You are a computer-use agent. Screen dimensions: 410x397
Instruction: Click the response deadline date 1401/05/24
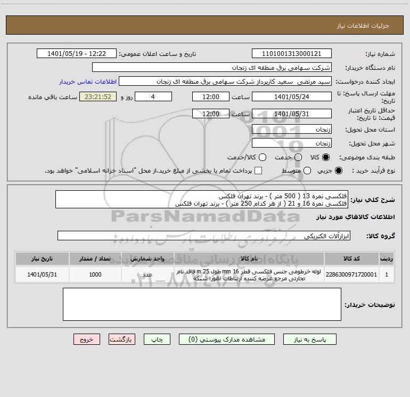coord(292,96)
